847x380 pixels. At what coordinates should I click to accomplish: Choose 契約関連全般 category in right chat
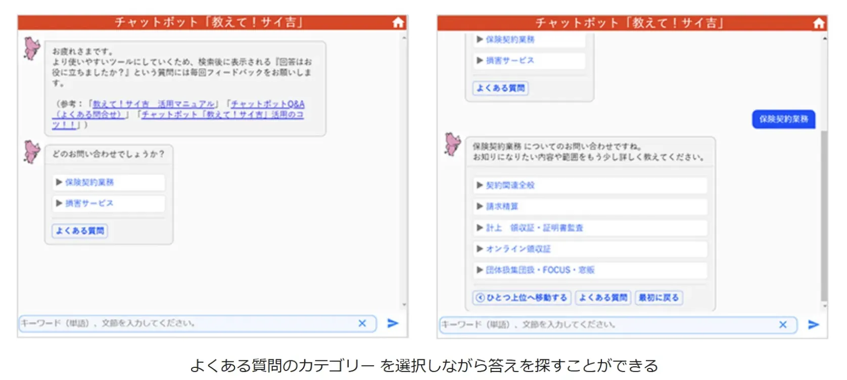pos(590,185)
